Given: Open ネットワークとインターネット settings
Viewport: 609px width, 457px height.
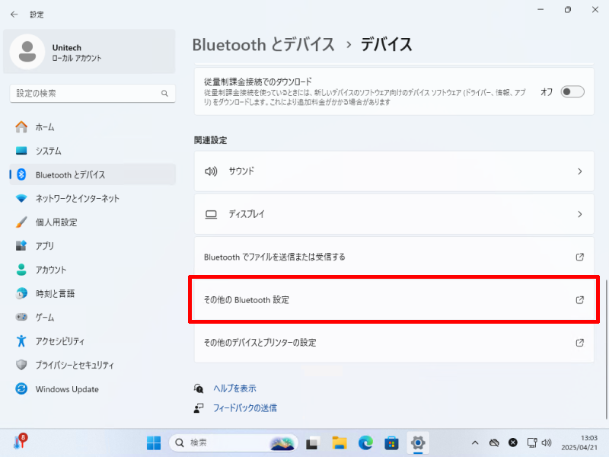Looking at the screenshot, I should tap(92, 198).
